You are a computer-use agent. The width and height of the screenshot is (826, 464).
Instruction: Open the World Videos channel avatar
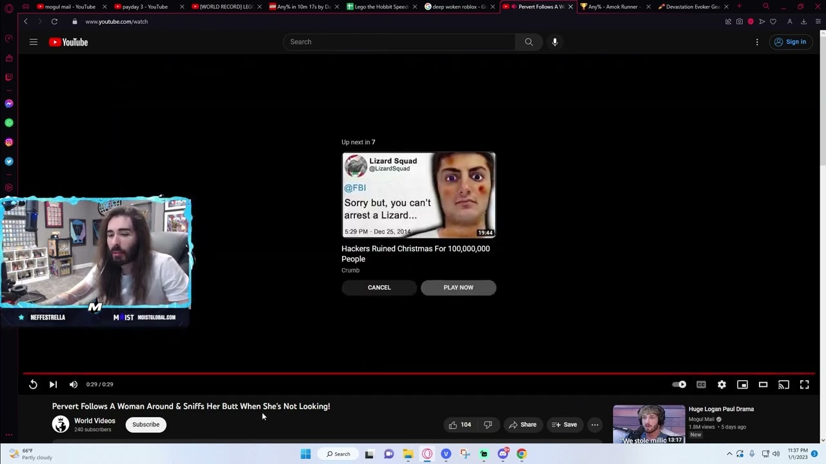(61, 424)
